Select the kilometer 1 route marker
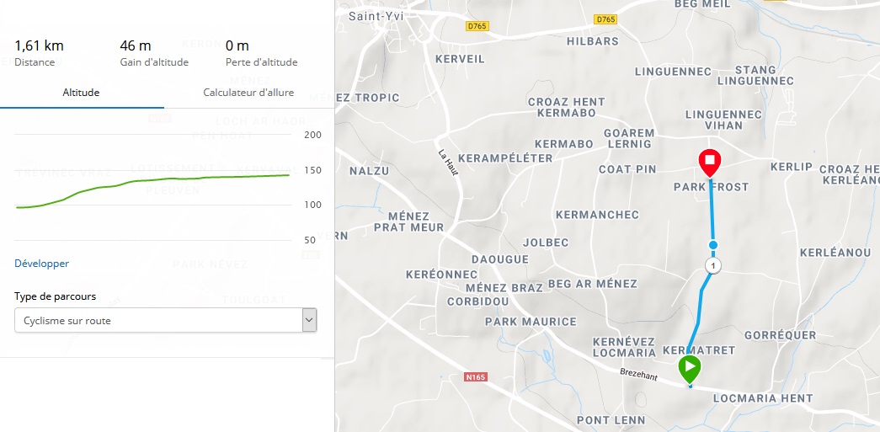This screenshot has width=880, height=432. click(x=712, y=266)
